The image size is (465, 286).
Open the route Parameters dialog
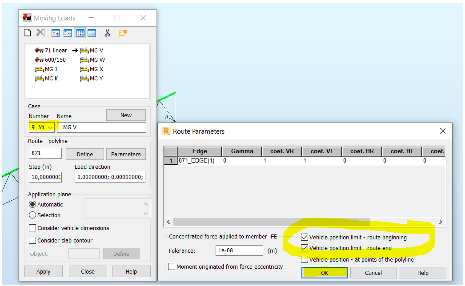pos(126,154)
